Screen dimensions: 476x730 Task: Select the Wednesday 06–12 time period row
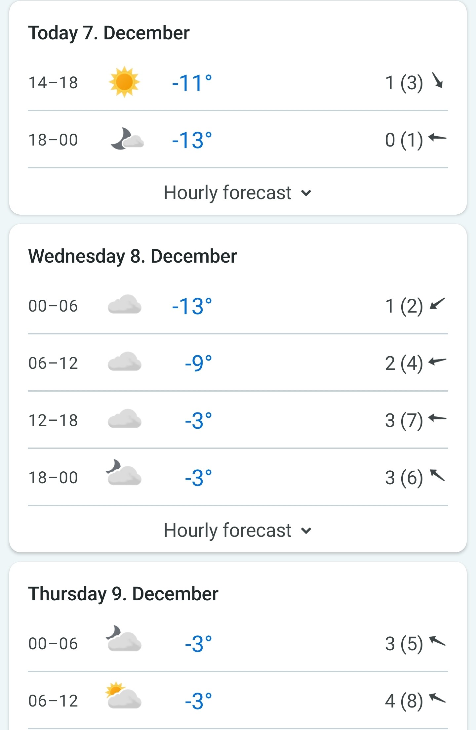238,363
